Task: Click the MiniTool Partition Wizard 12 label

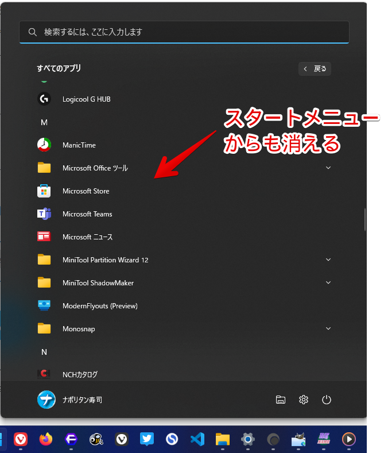Action: coord(106,260)
